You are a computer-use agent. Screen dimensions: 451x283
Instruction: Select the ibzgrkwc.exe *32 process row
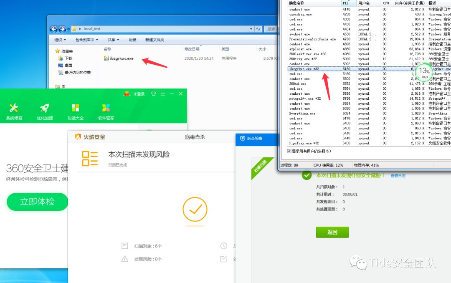(x=369, y=69)
